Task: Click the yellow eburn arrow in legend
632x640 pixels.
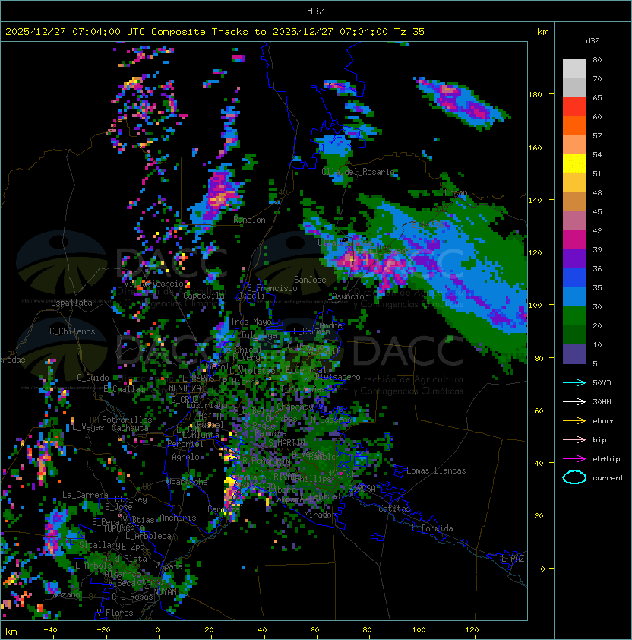Action: (x=574, y=421)
